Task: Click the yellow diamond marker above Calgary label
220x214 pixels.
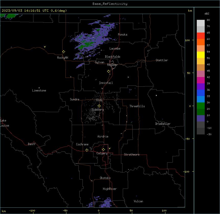Action: (103, 150)
